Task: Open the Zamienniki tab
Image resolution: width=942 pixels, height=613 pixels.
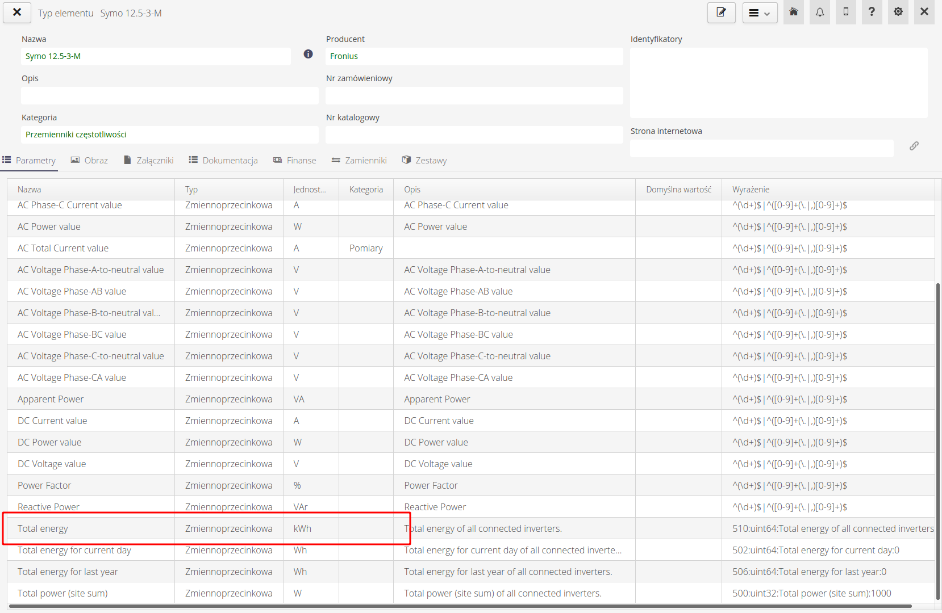Action: coord(359,161)
